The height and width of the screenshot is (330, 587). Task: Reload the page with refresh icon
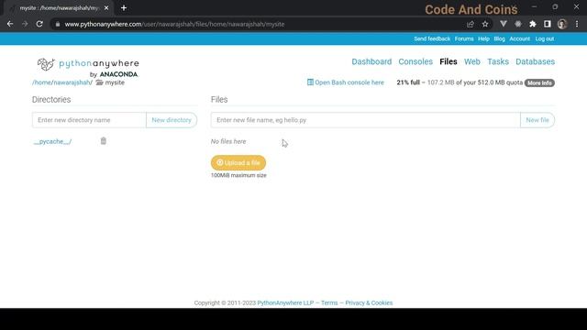tap(39, 24)
